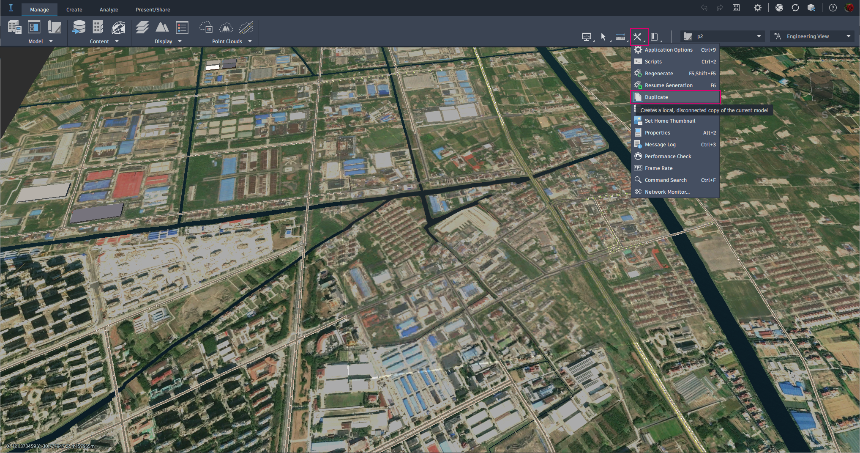Open the stacked layers icon in Display group

(x=142, y=27)
